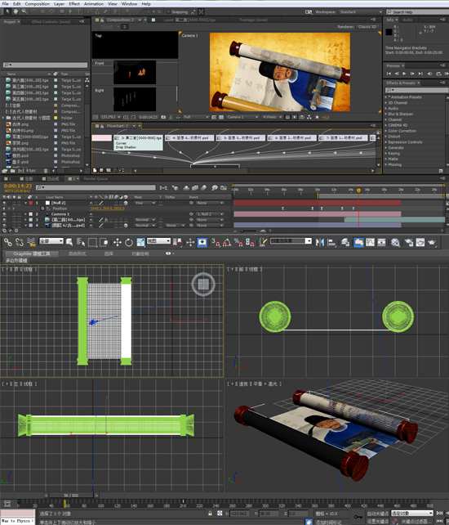Click the Graphite modeling tools tab
The width and height of the screenshot is (449, 525).
click(x=31, y=254)
